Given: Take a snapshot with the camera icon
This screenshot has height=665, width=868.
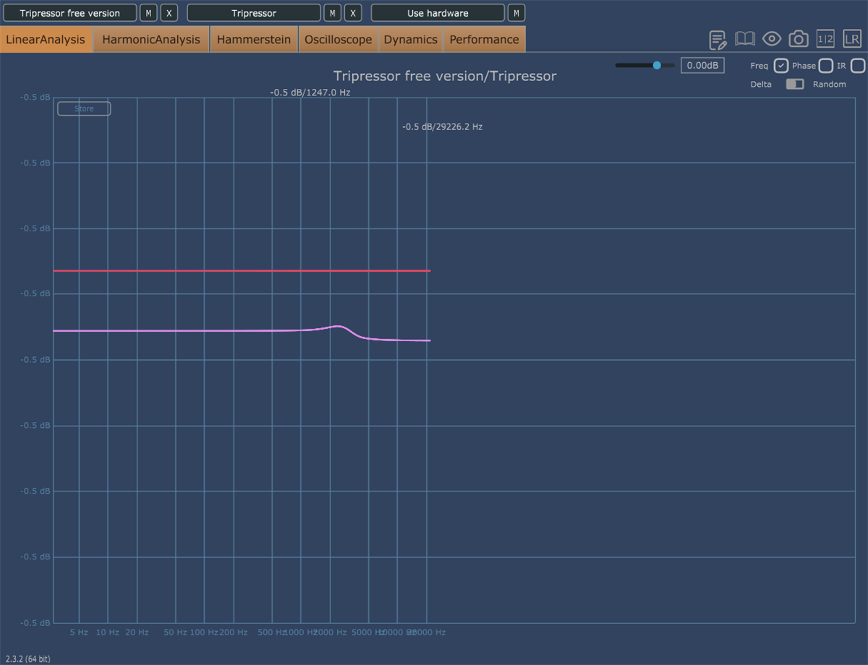Looking at the screenshot, I should pyautogui.click(x=799, y=39).
